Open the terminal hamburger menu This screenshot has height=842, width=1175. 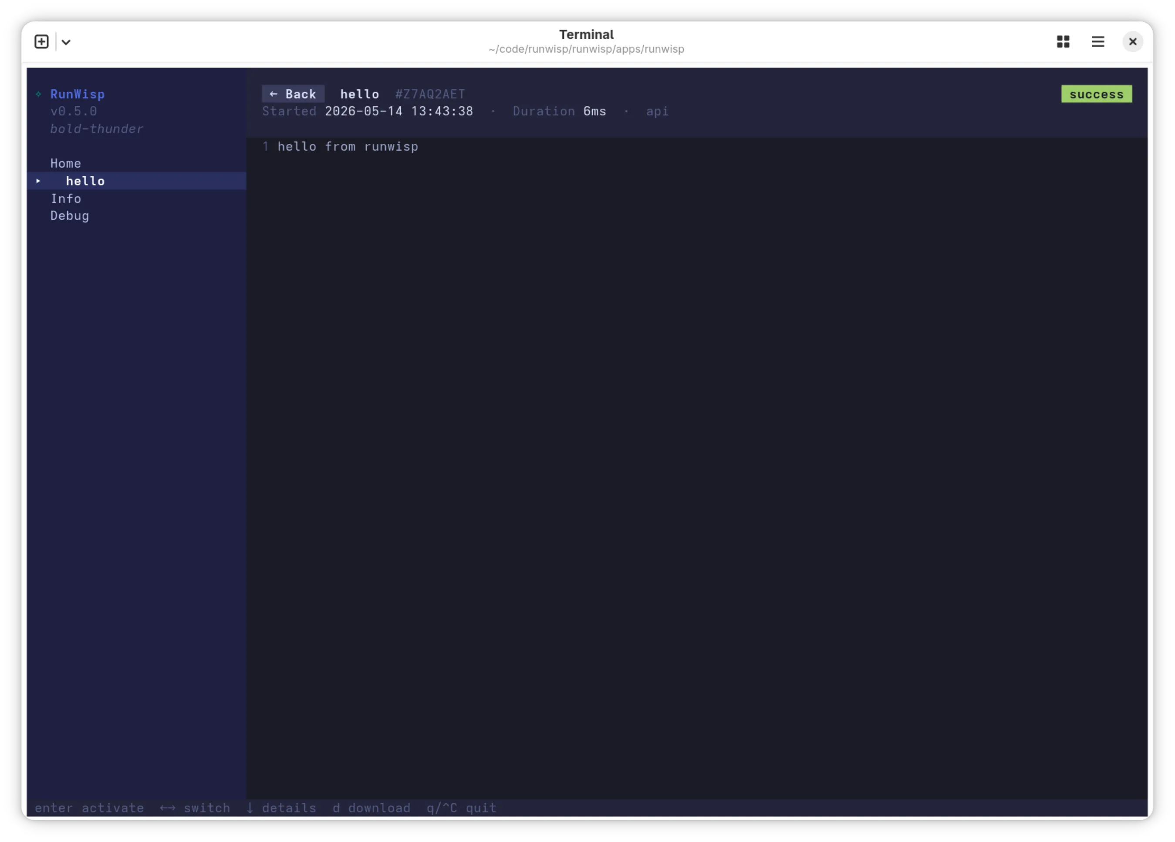1097,41
